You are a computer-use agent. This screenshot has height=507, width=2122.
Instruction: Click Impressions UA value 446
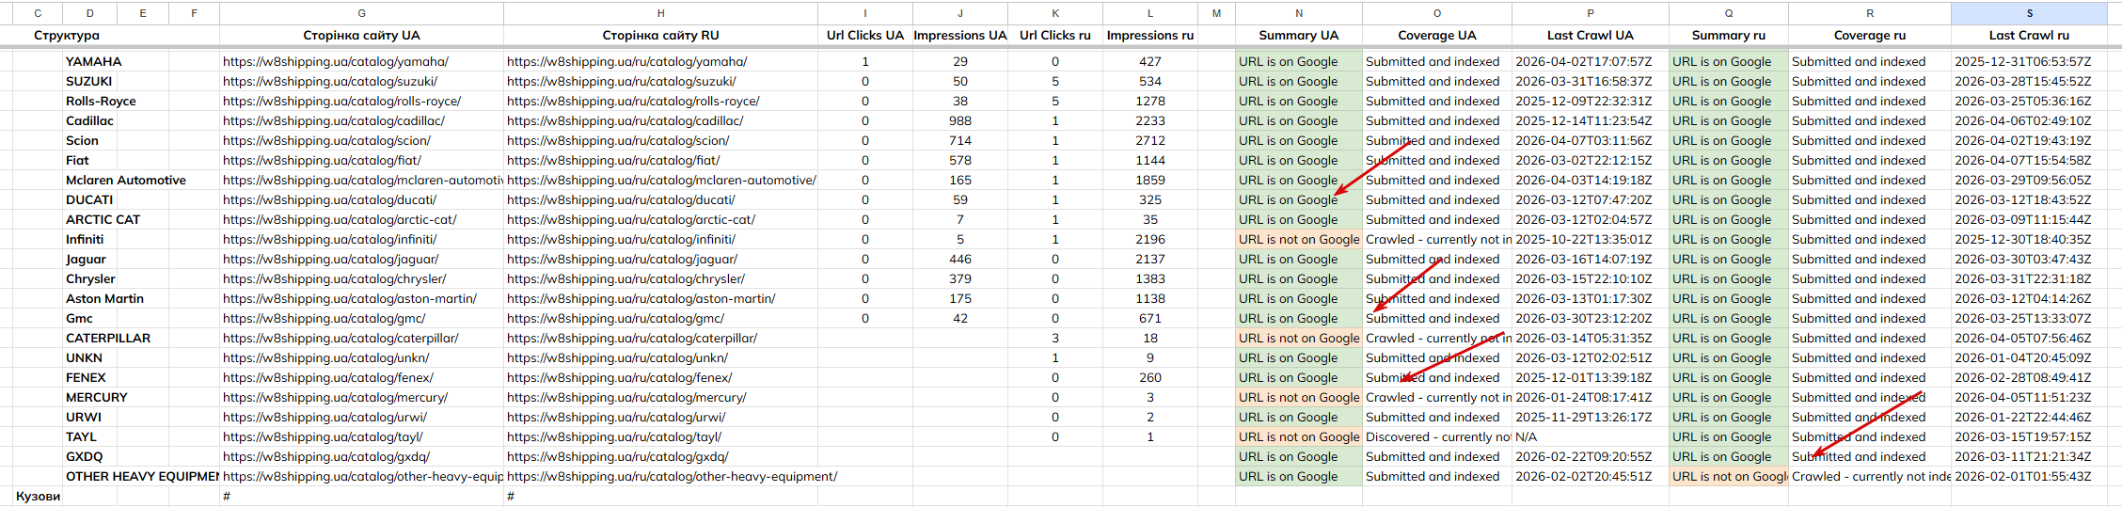click(960, 260)
